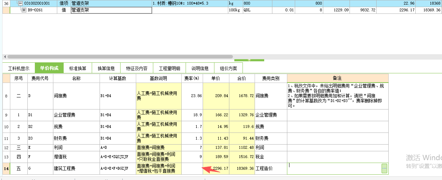442x180 pixels.
Task: Open the 工程量明细 tab
Action: 169,68
